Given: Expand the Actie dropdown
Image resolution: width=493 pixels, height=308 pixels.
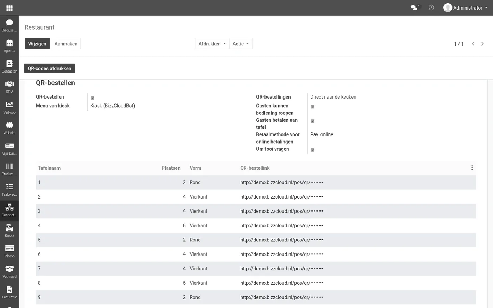Looking at the screenshot, I should pos(241,44).
